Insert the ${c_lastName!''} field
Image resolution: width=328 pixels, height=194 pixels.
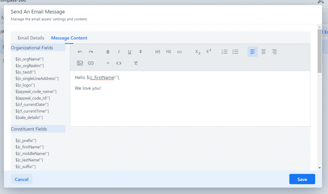click(x=29, y=160)
